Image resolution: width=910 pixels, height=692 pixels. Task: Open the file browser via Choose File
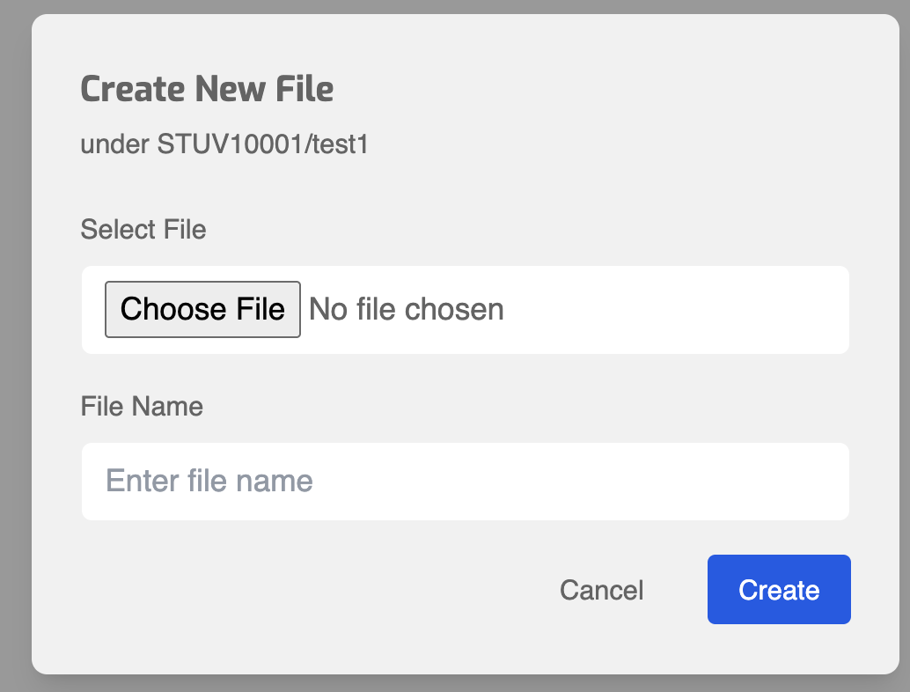coord(202,309)
